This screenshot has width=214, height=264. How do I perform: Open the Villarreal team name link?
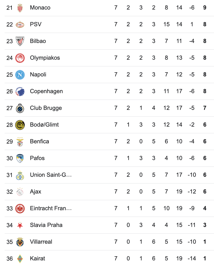point(41,242)
